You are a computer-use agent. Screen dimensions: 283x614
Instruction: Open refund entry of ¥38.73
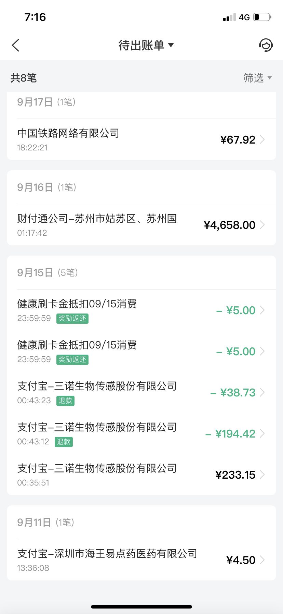tap(141, 392)
